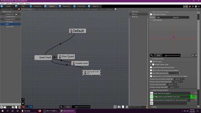
Task: Toggle Ignore Direction Change During Motion
Action: (151, 70)
